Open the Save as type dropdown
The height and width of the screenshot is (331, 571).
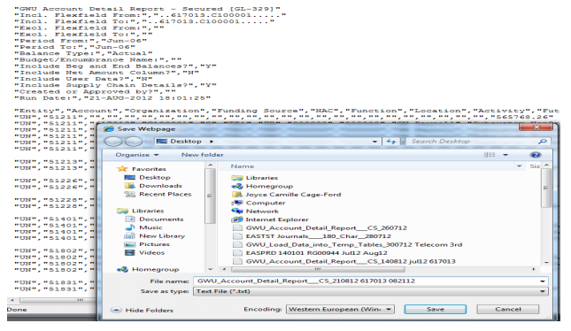pos(543,291)
